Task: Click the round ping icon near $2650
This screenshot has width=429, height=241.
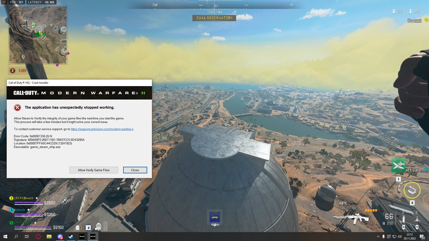Action: 64,201
